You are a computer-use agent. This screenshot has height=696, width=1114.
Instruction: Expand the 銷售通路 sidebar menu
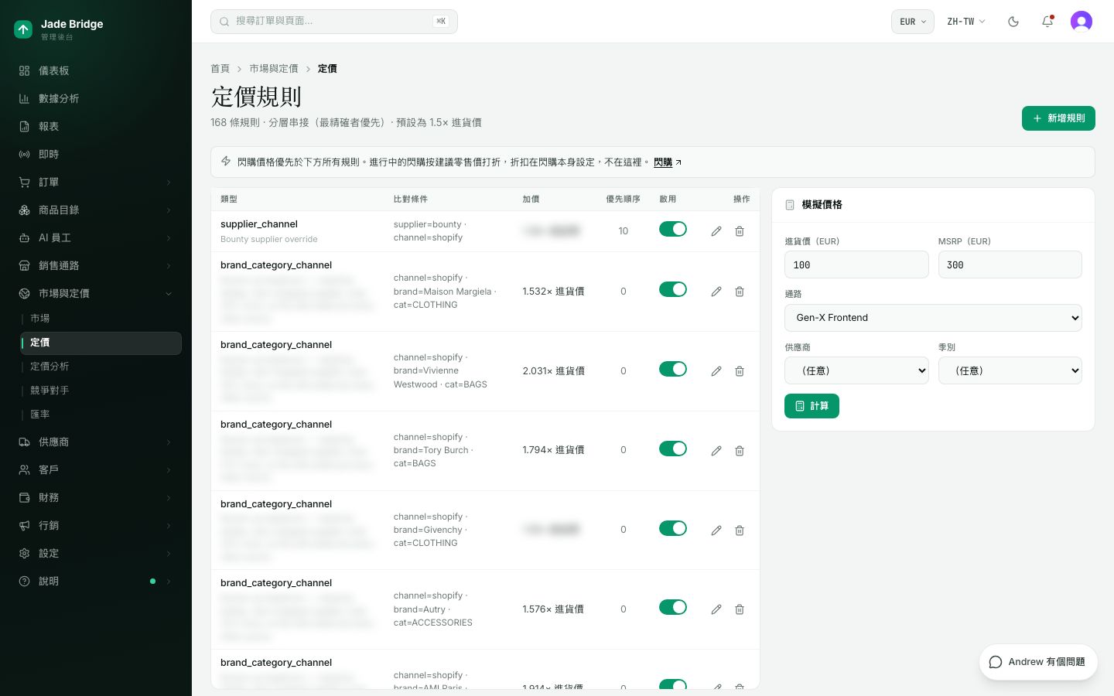point(96,265)
